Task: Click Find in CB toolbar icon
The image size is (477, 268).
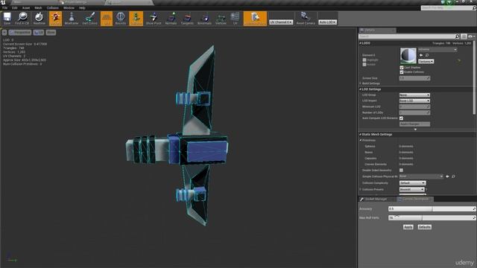Action: (x=22, y=18)
